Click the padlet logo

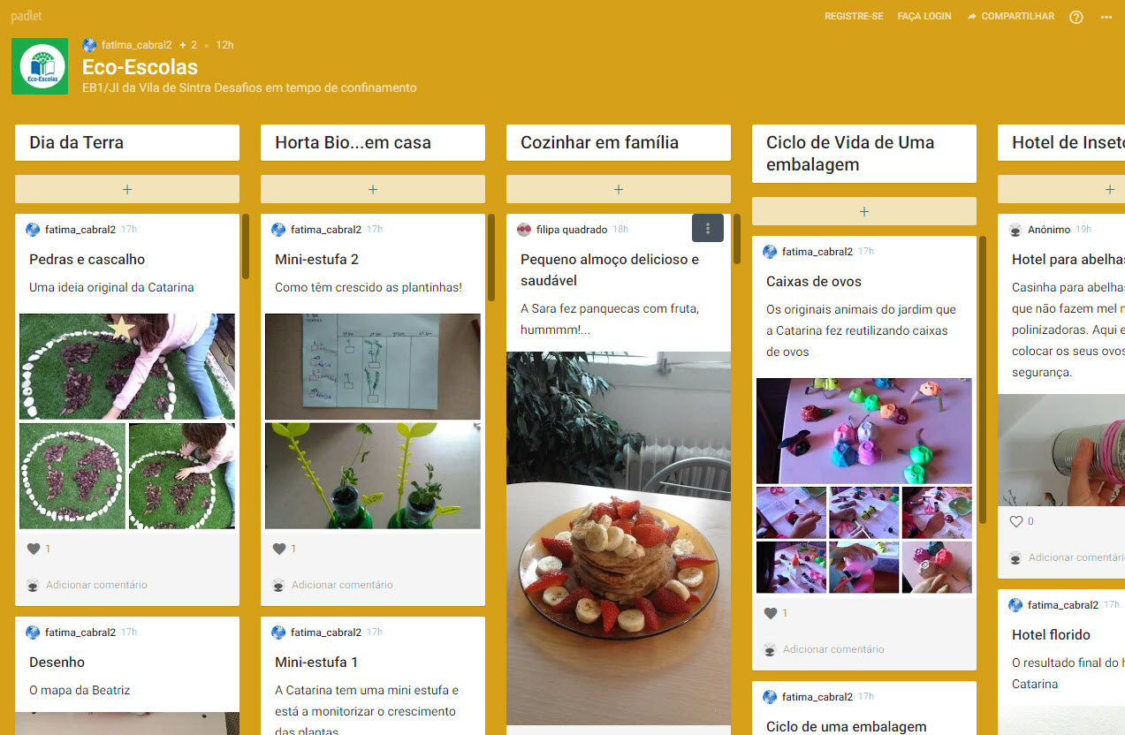click(26, 16)
